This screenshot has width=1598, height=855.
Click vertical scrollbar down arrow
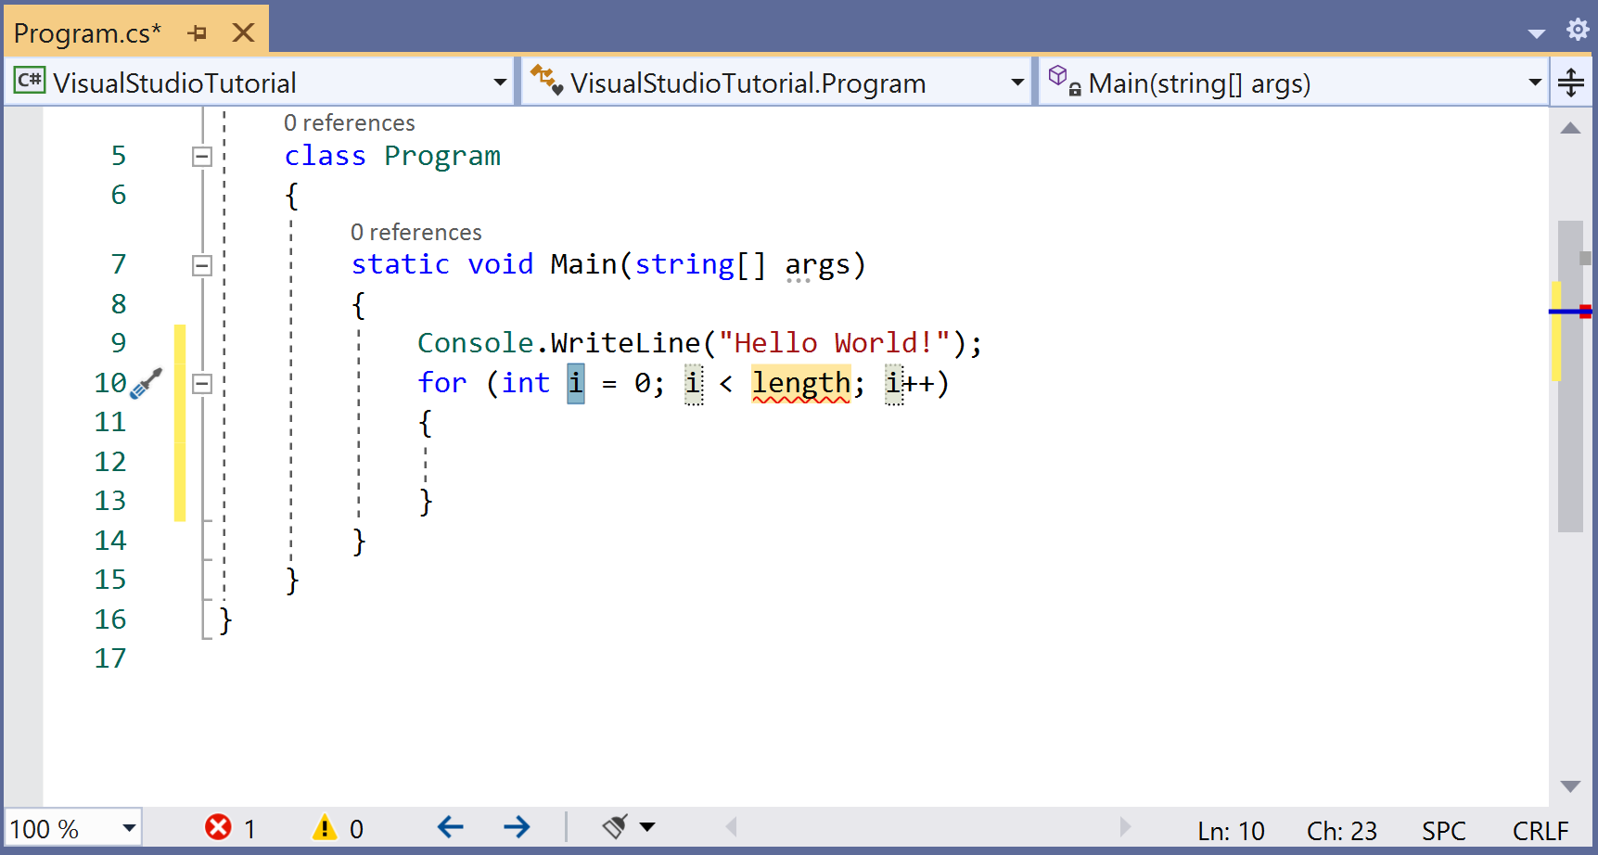point(1570,786)
